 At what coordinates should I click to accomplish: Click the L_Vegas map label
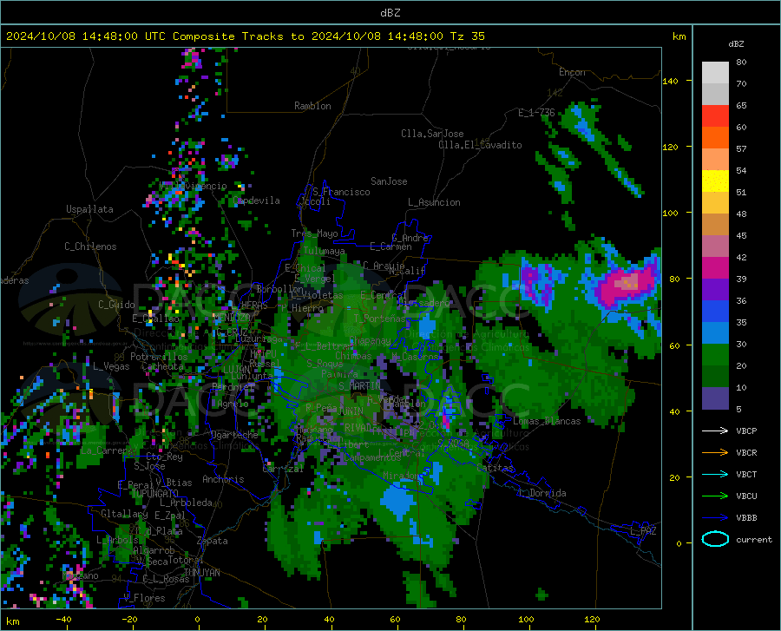coord(111,366)
